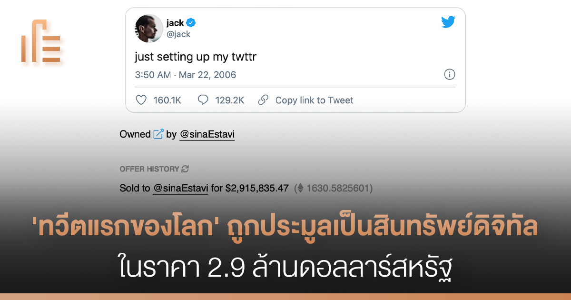Click the reply speech bubble icon
This screenshot has height=300, width=571.
point(203,100)
